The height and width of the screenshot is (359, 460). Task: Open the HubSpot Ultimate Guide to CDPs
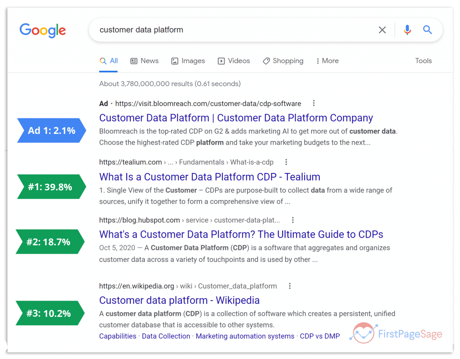click(x=241, y=234)
